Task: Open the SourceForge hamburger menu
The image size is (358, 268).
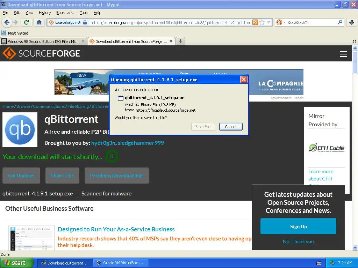Action: (343, 54)
